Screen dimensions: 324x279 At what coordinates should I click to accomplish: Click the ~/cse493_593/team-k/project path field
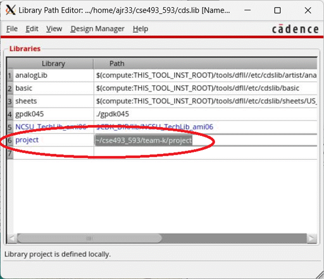coord(205,141)
